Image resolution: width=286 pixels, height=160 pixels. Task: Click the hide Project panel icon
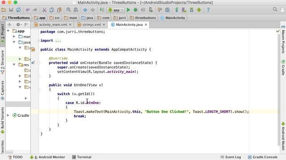point(26,24)
